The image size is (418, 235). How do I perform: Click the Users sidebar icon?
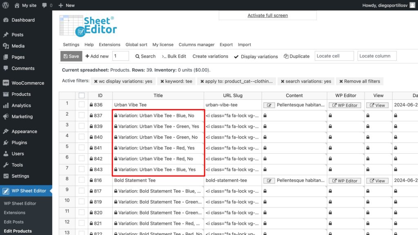point(6,154)
